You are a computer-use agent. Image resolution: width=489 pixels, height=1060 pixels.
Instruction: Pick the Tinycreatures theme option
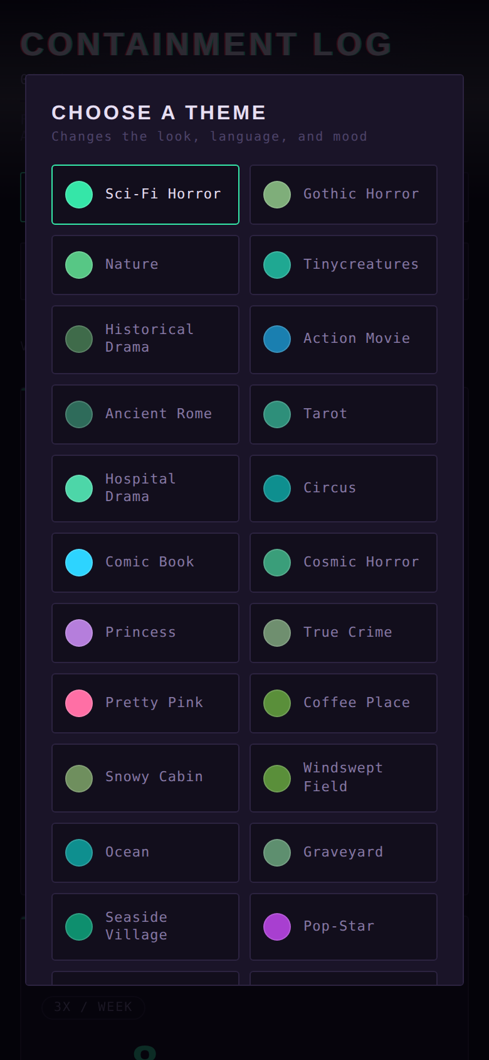click(x=344, y=265)
